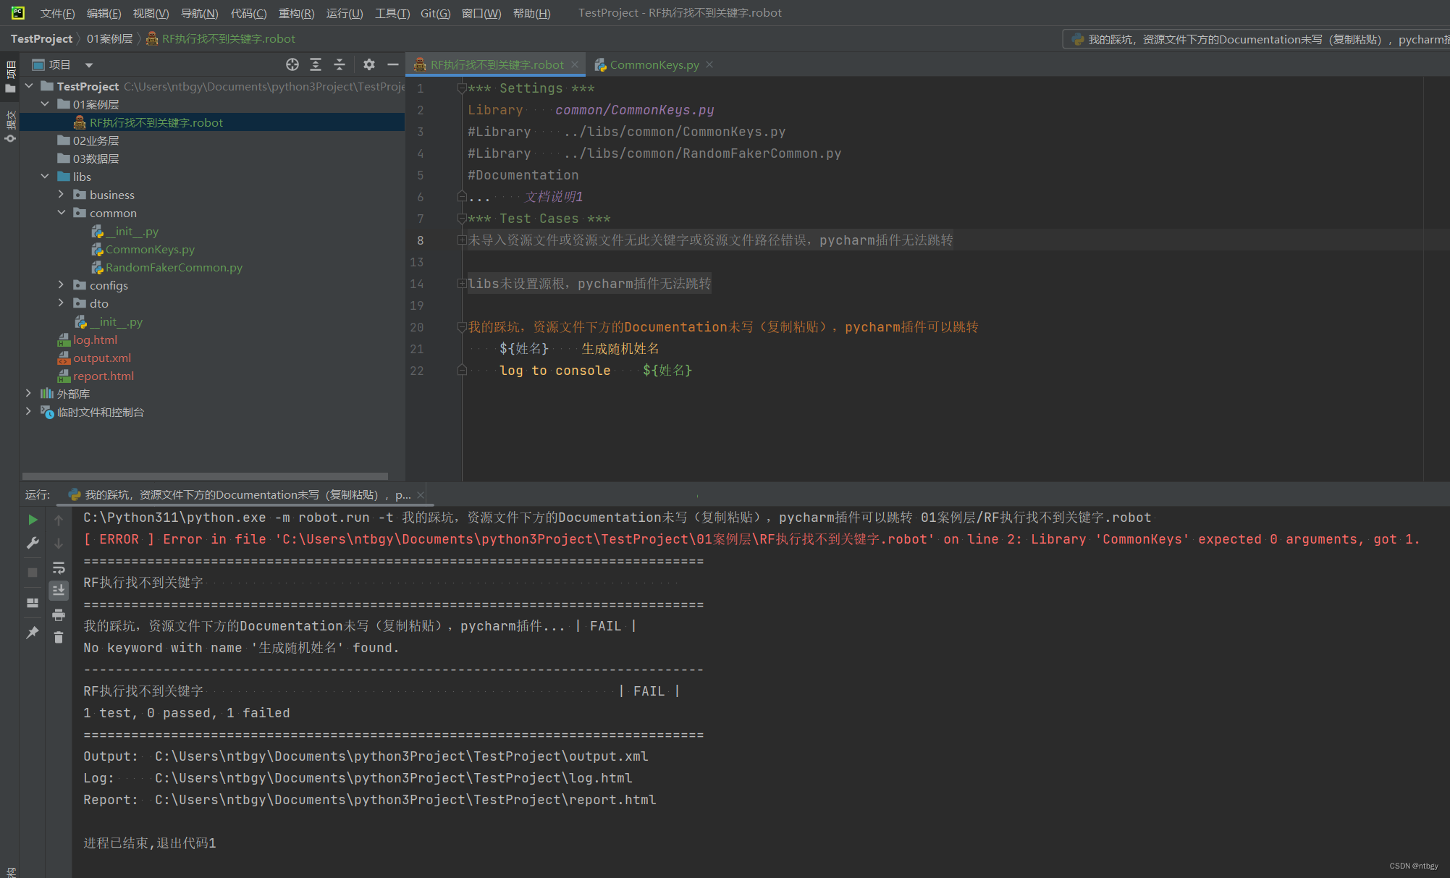Toggle soft-wrap in run console

[59, 567]
